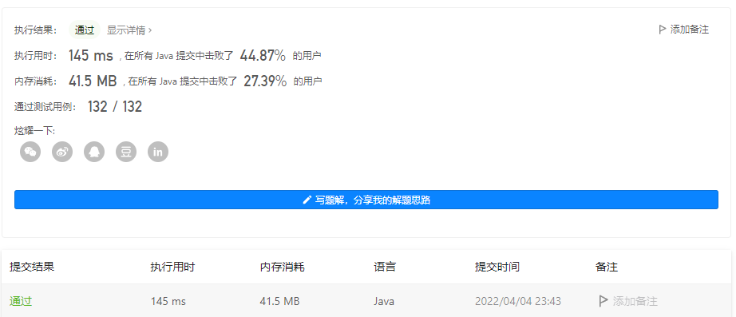The width and height of the screenshot is (736, 317).
Task: Click the 145 ms table cell
Action: point(168,301)
